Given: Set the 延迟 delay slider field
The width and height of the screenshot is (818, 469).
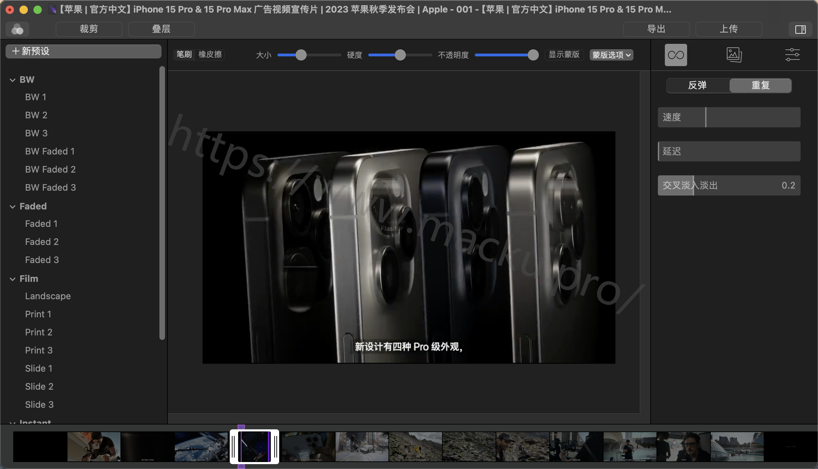Looking at the screenshot, I should pyautogui.click(x=729, y=151).
